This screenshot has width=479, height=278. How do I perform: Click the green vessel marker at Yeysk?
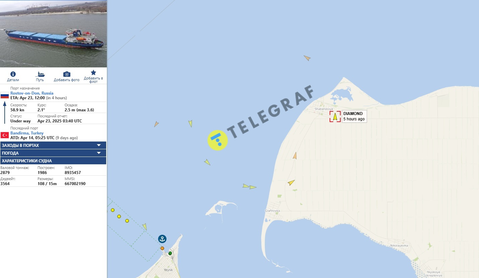coord(170,253)
